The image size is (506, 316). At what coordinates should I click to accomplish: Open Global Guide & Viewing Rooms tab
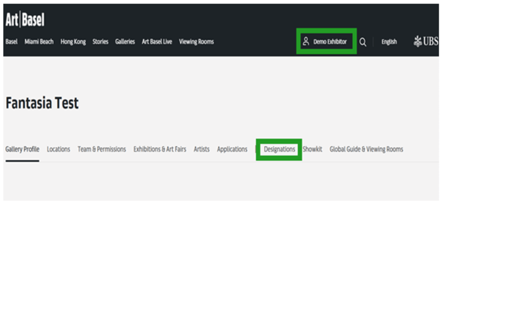[x=366, y=149]
